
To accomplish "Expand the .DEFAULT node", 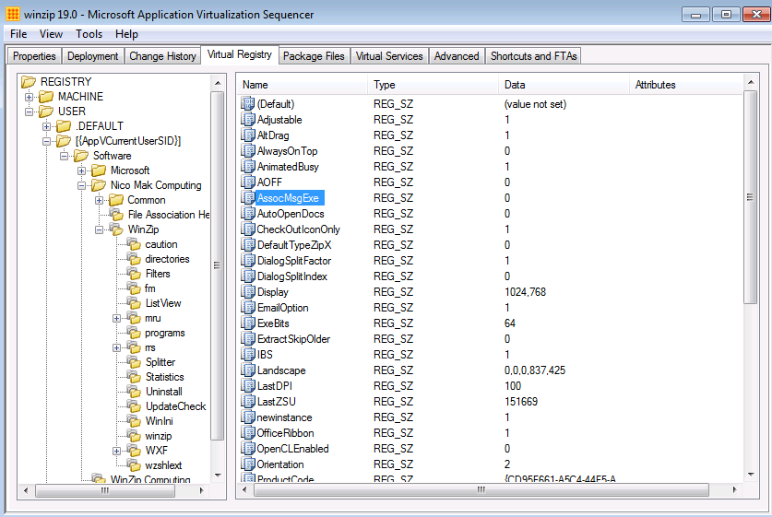I will [x=46, y=126].
